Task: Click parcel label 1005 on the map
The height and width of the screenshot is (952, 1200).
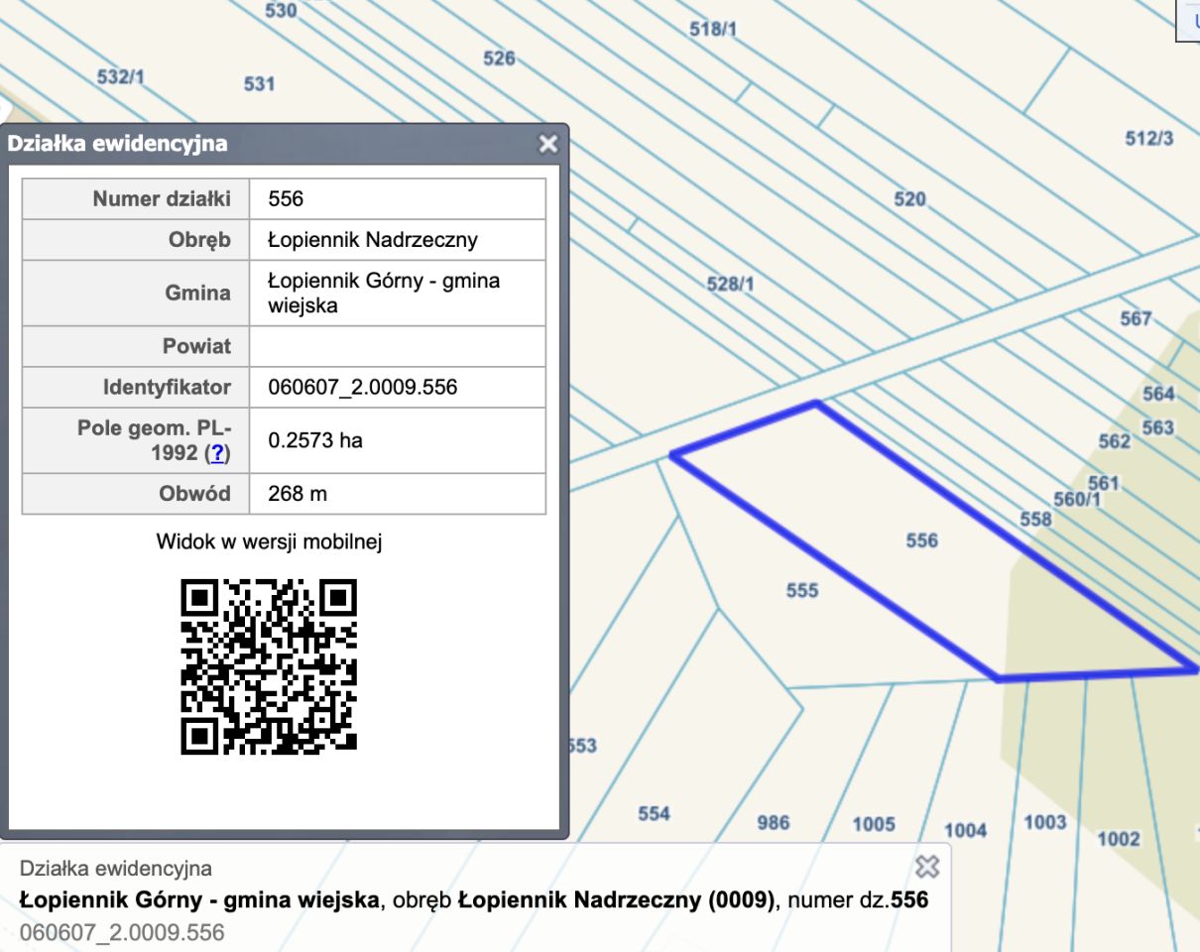Action: (874, 824)
